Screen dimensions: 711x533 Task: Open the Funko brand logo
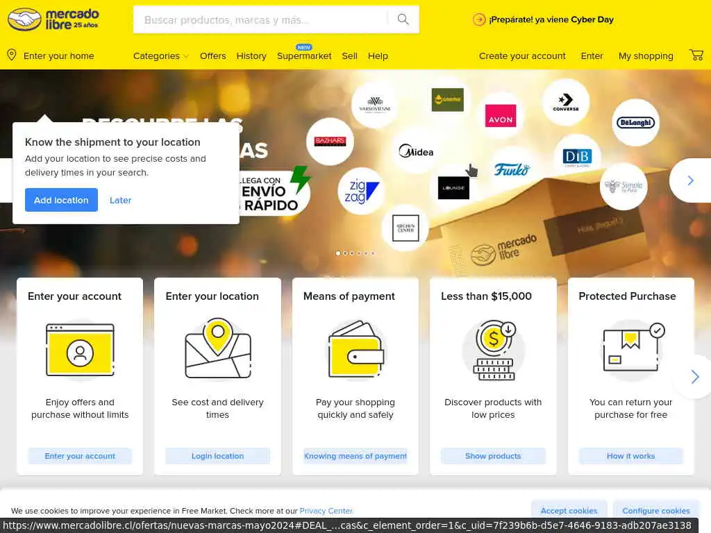pyautogui.click(x=512, y=169)
